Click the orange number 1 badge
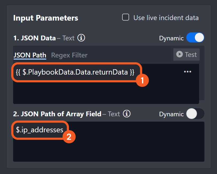The image size is (217, 174). [x=142, y=80]
